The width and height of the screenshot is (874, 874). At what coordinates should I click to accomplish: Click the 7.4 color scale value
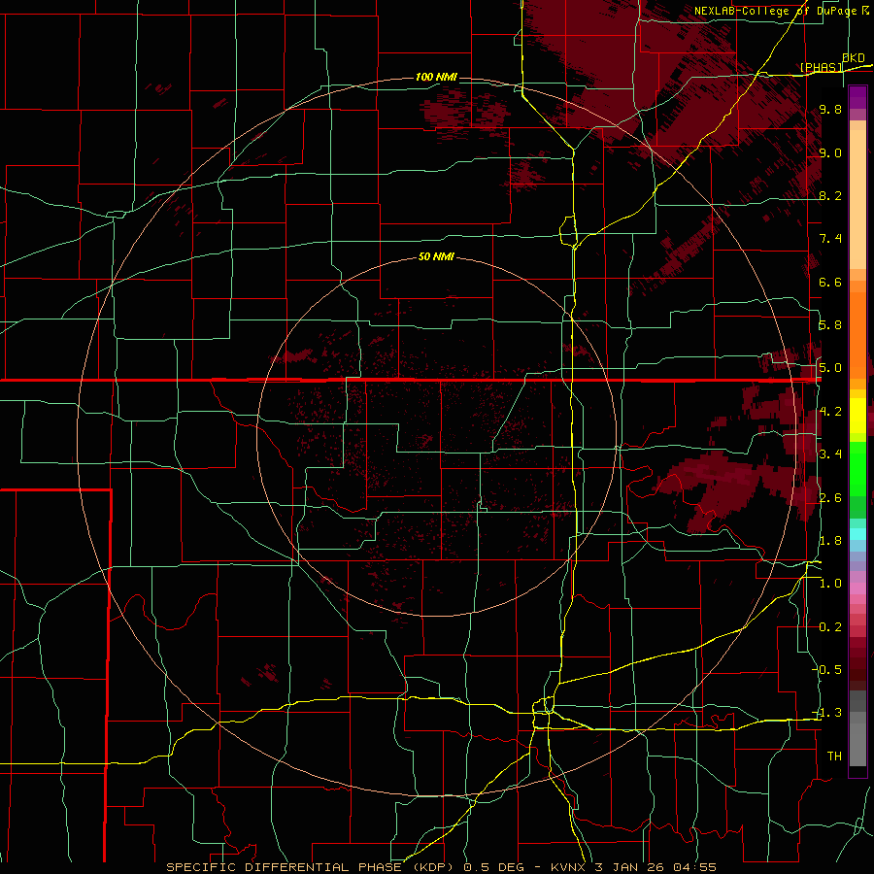(x=830, y=239)
